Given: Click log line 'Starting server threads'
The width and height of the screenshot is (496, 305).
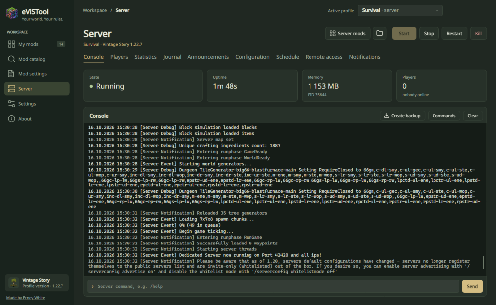Looking at the screenshot, I should pos(173,249).
